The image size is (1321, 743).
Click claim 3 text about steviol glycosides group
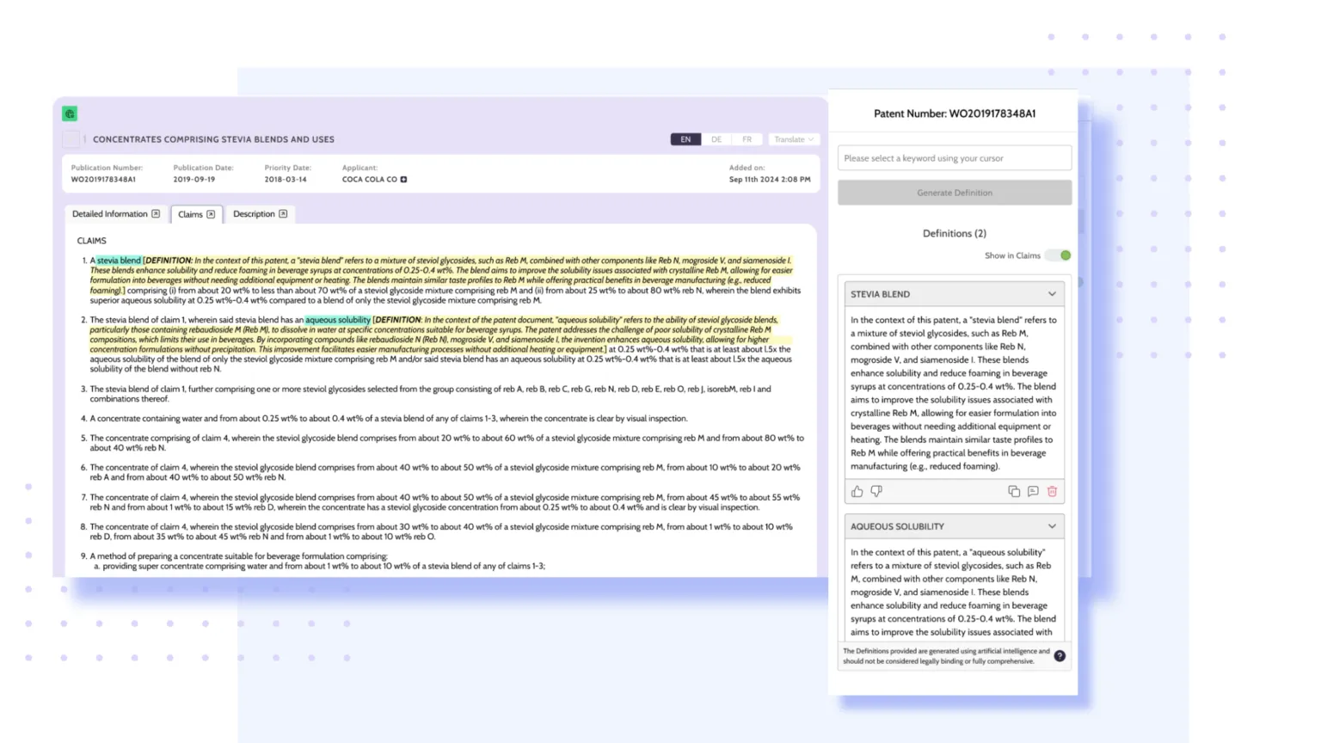(x=431, y=394)
